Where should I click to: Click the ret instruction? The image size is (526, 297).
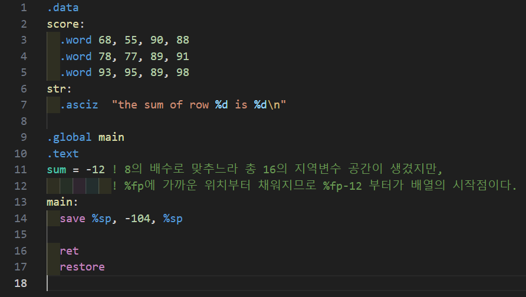point(70,250)
